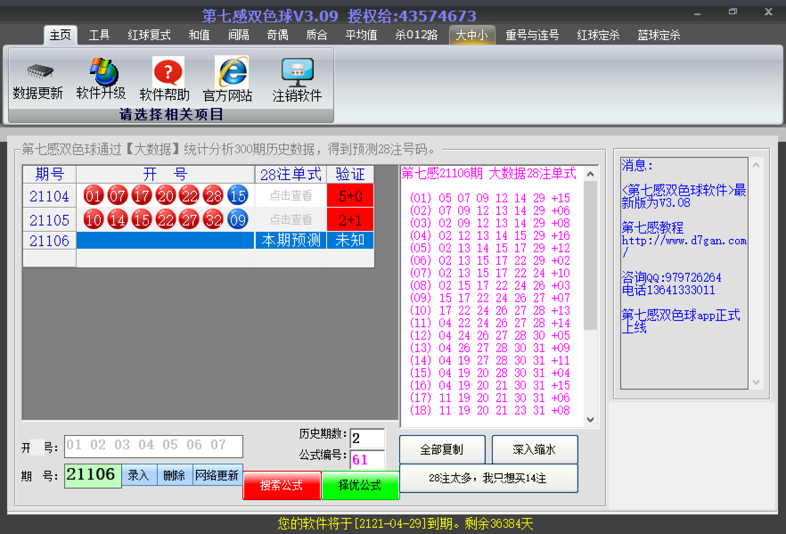
Task: Click 点击查看 for period 21104
Action: point(291,196)
